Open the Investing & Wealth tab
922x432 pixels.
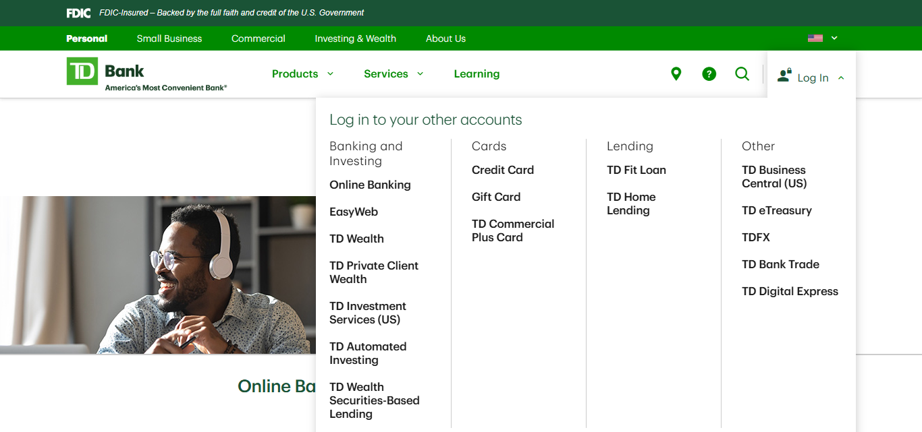tap(356, 38)
